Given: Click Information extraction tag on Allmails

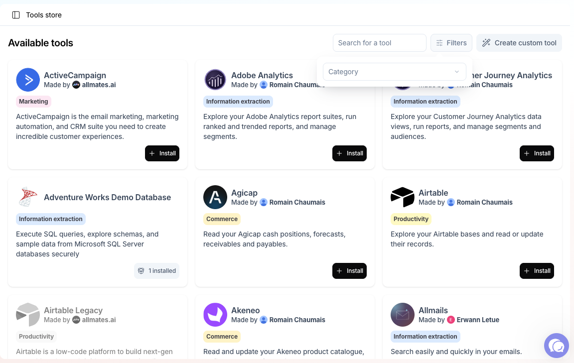Looking at the screenshot, I should 426,336.
